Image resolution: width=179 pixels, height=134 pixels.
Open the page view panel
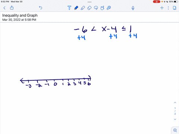point(175,8)
